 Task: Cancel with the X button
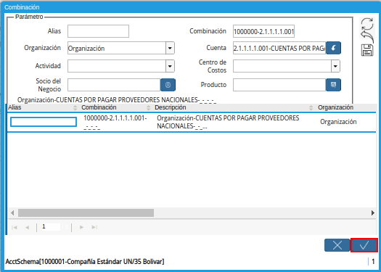tap(337, 245)
